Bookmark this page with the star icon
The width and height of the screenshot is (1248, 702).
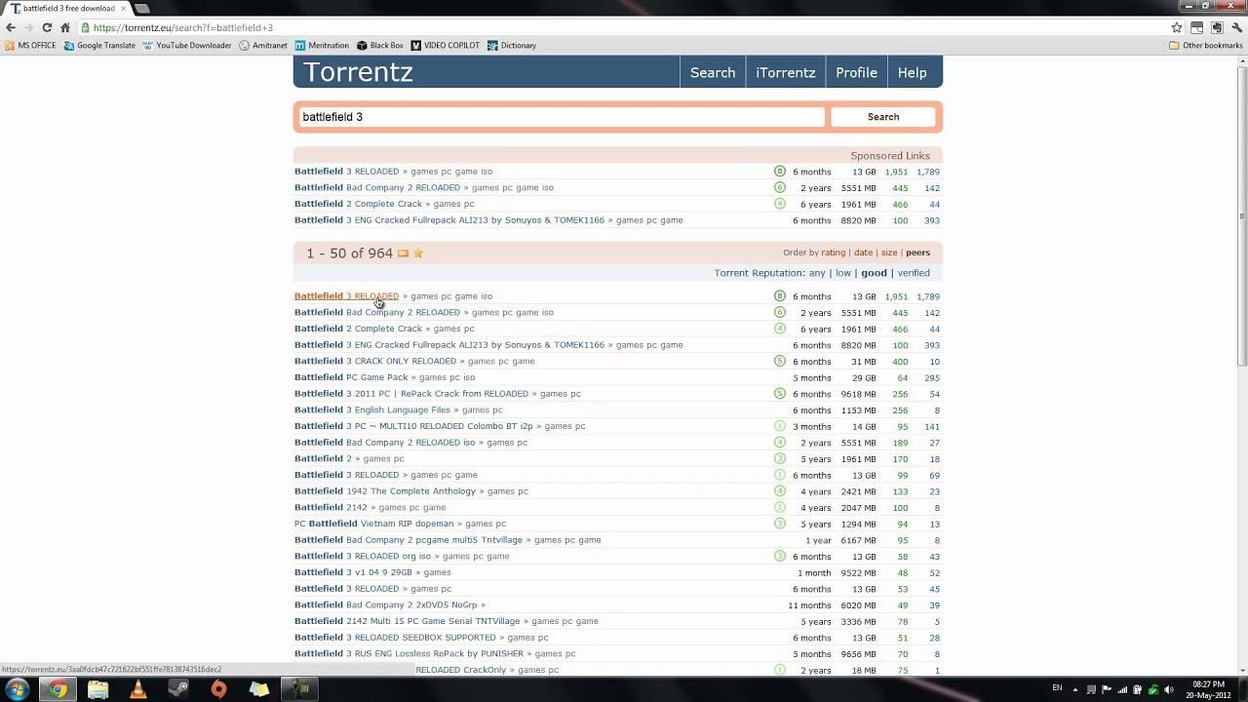[1177, 27]
